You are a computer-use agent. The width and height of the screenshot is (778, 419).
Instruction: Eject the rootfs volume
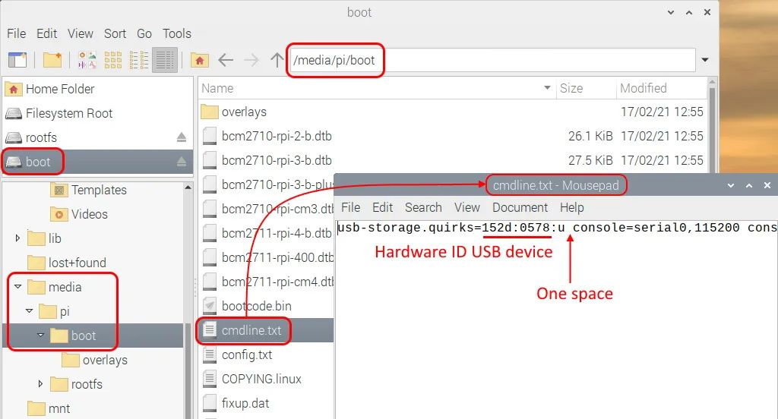(x=182, y=137)
